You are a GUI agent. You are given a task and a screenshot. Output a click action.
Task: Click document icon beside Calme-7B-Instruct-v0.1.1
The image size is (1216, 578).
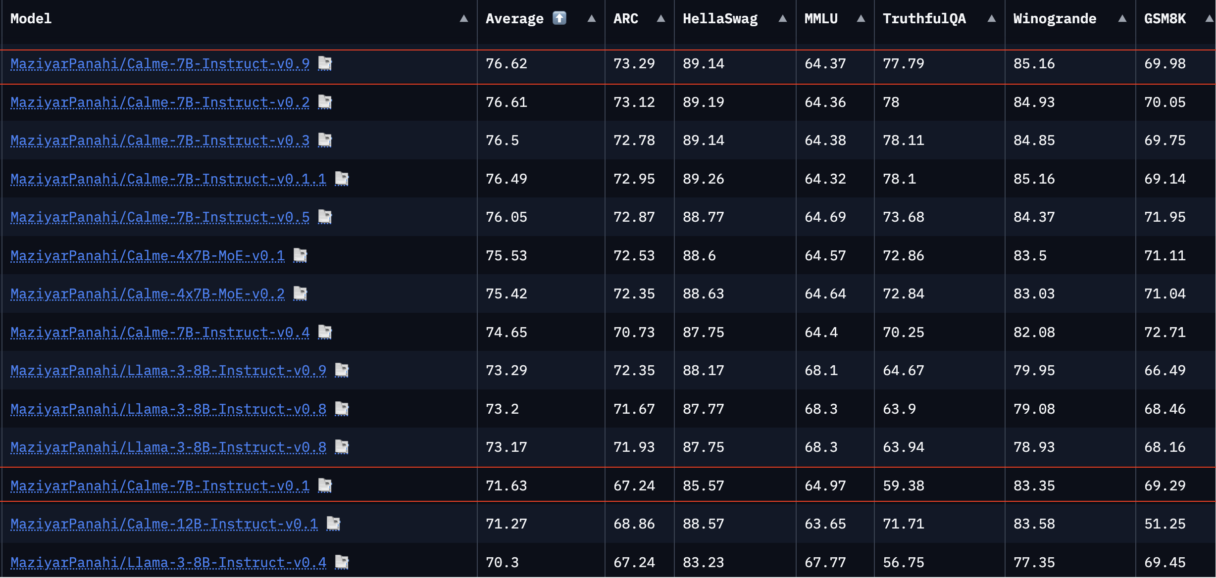click(342, 179)
